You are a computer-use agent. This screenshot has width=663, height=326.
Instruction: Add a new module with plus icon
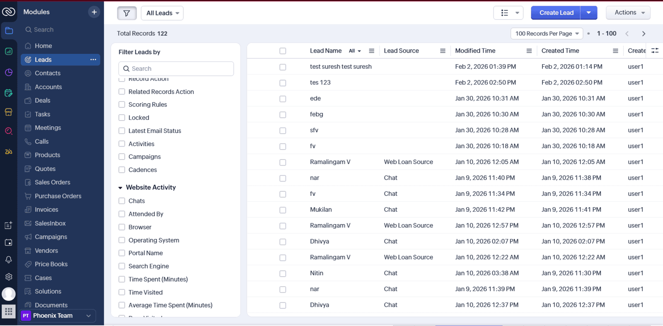(94, 12)
